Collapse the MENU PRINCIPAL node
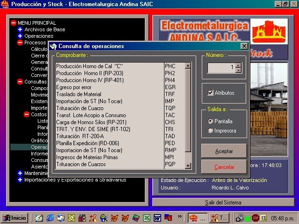The width and height of the screenshot is (299, 224). [14, 23]
